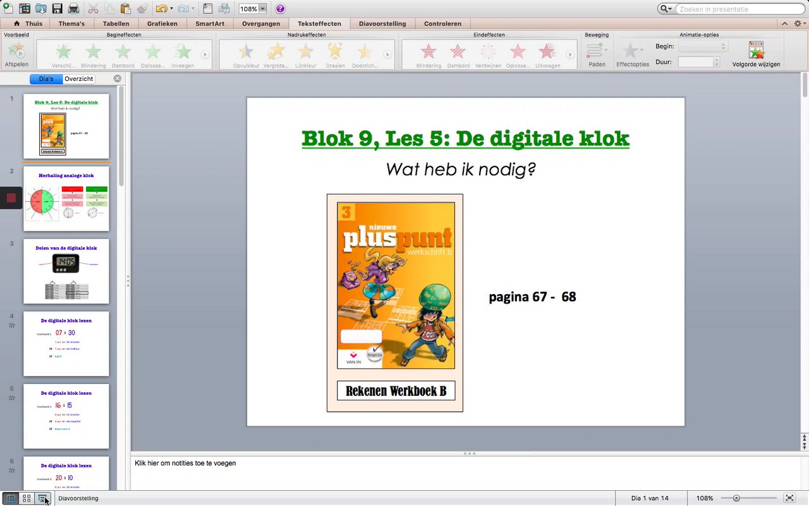Apply the Doorzichtig emphasis effect
809x506 pixels.
[365, 56]
